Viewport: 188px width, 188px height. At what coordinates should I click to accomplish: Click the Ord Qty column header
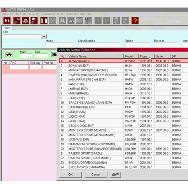36,63
